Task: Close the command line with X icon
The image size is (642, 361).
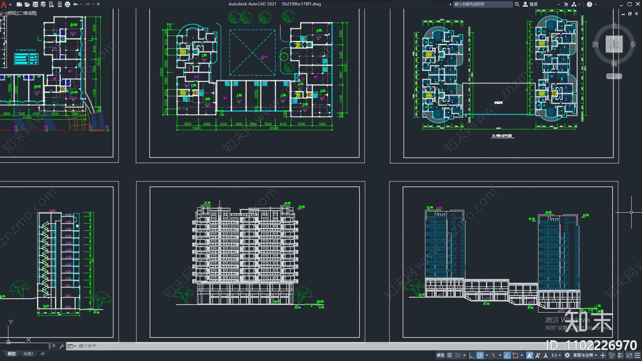Action: pyautogui.click(x=54, y=346)
